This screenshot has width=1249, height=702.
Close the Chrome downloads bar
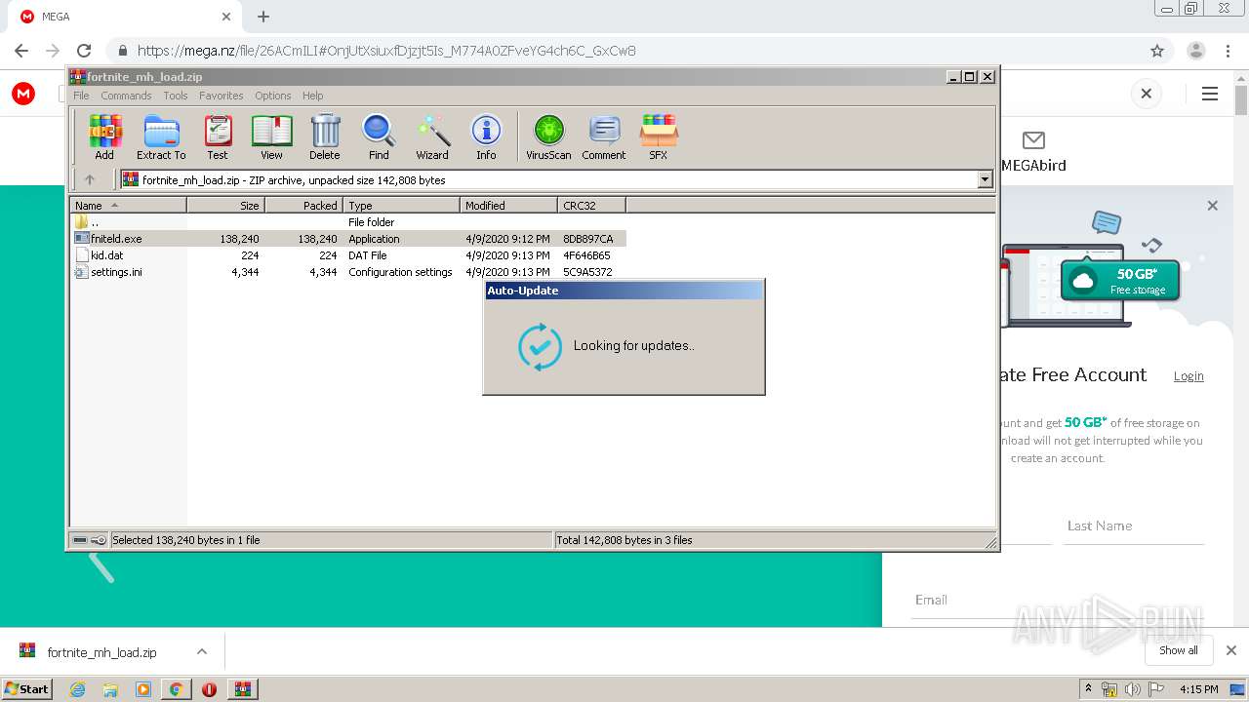click(x=1231, y=650)
